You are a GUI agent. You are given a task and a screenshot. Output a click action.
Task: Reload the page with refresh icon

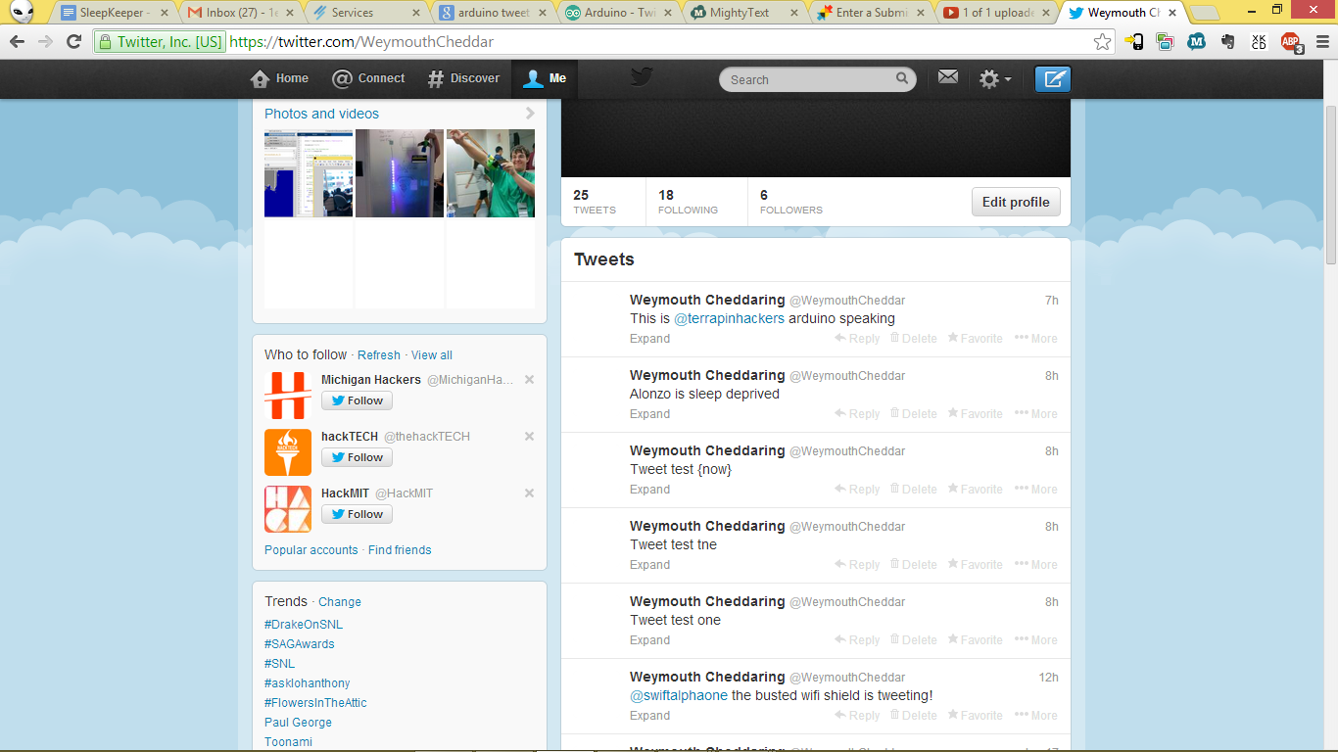pos(73,42)
